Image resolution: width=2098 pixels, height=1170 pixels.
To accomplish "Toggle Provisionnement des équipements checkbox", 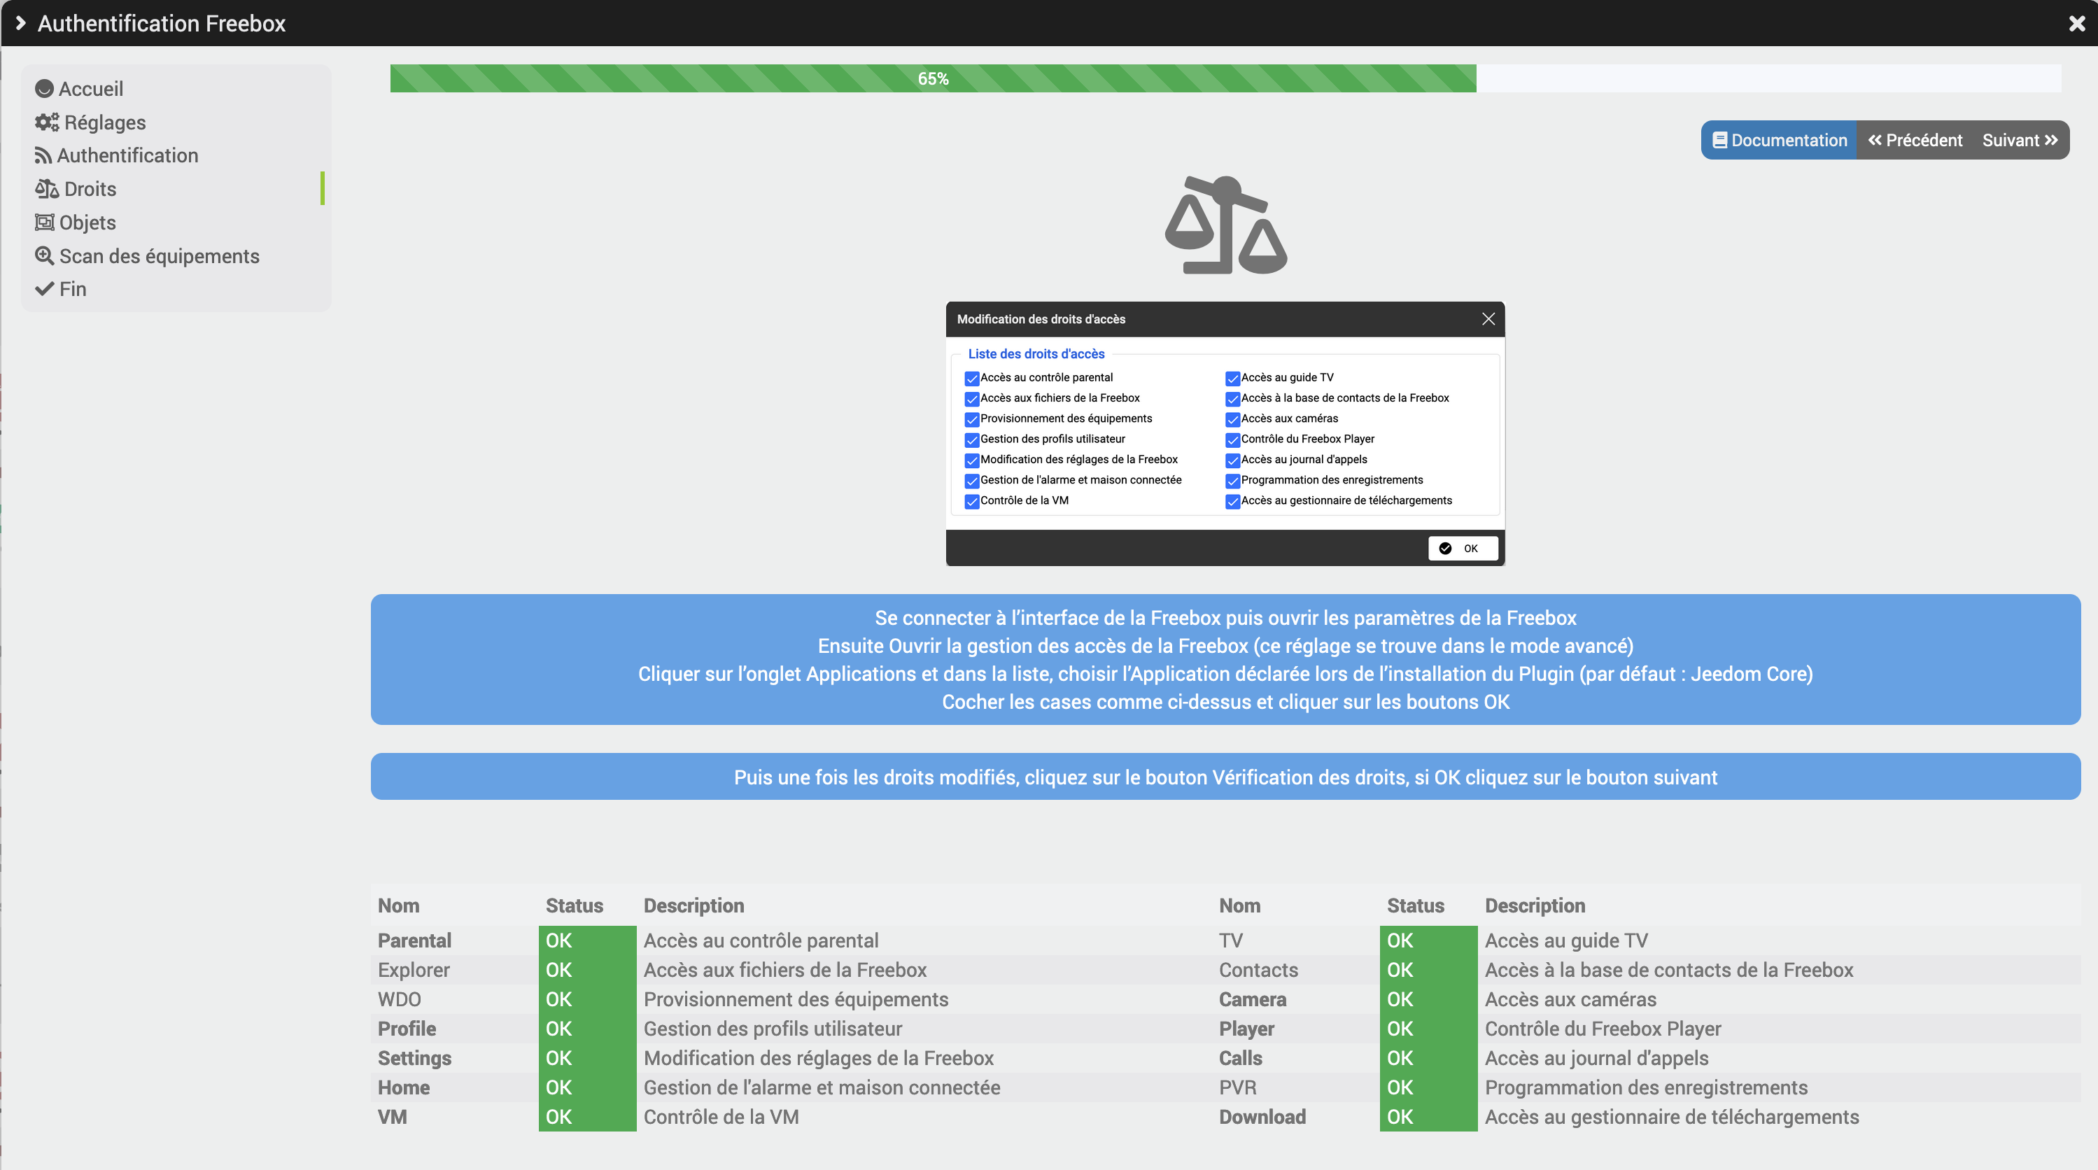I will 971,419.
